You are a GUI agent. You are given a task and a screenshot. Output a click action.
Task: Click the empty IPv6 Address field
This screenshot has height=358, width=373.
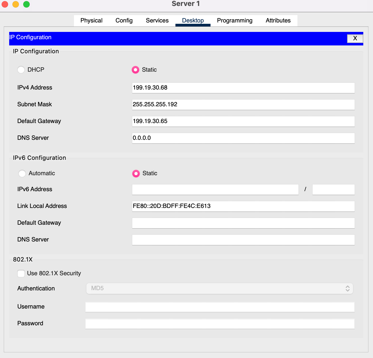[215, 190]
